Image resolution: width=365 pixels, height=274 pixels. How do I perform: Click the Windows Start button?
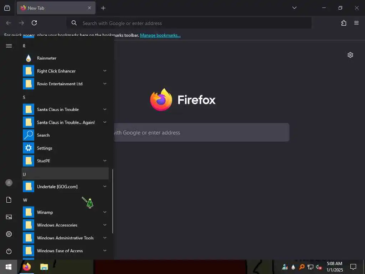[x=9, y=267]
